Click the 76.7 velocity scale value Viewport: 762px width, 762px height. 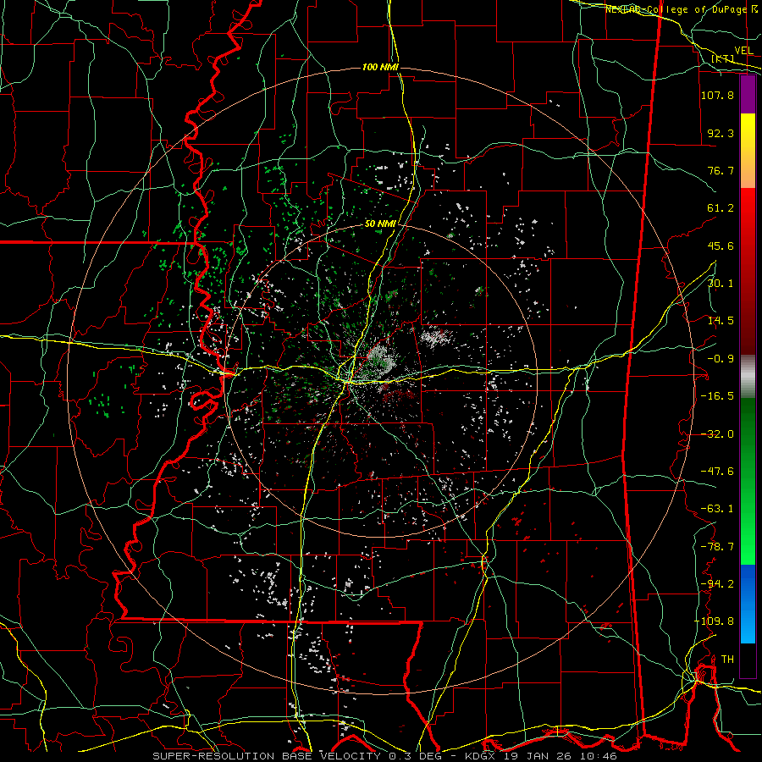721,170
